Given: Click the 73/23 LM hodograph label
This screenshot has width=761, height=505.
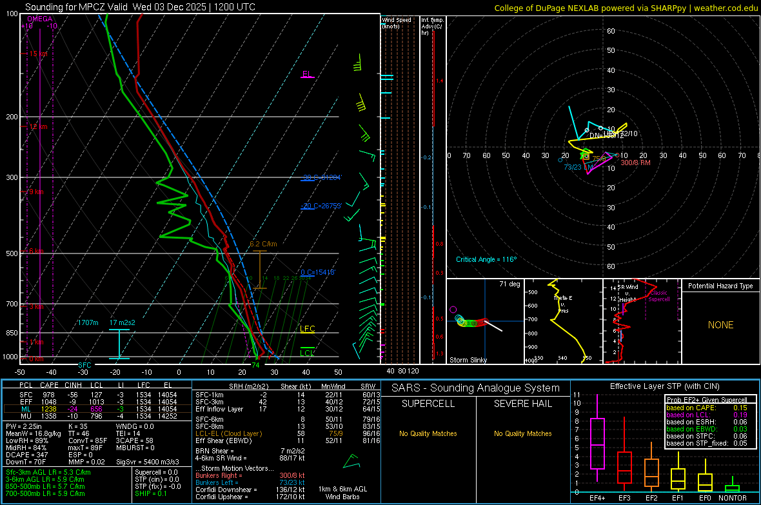Looking at the screenshot, I should [x=578, y=167].
